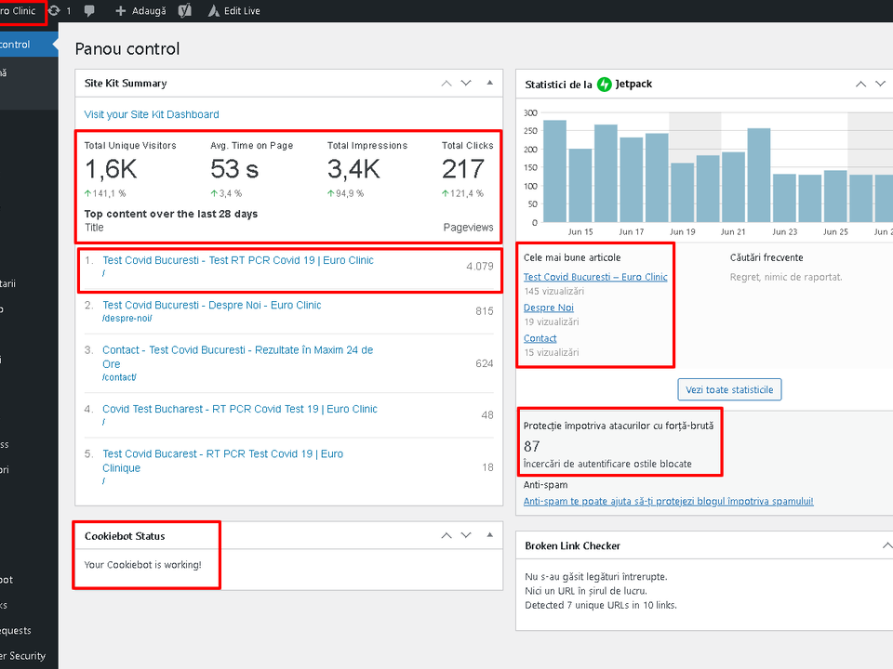Collapse the Cookiebot Status panel

point(490,535)
